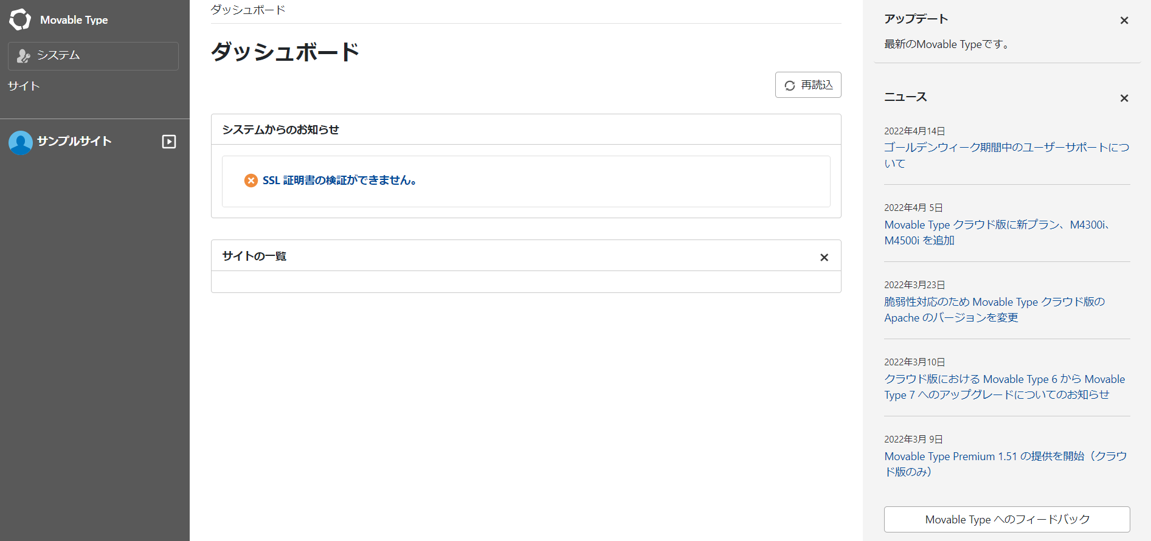Click the date 2022年3月10日
The width and height of the screenshot is (1151, 541).
(x=914, y=362)
